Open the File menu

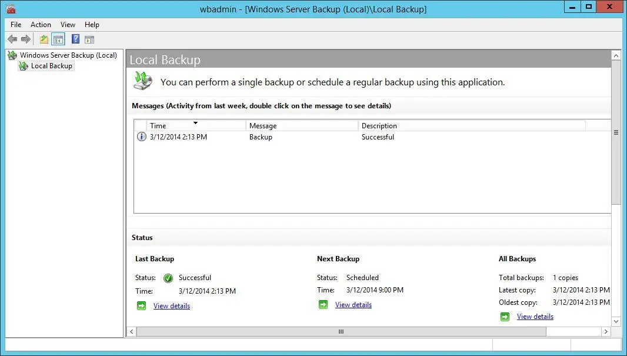pos(16,24)
